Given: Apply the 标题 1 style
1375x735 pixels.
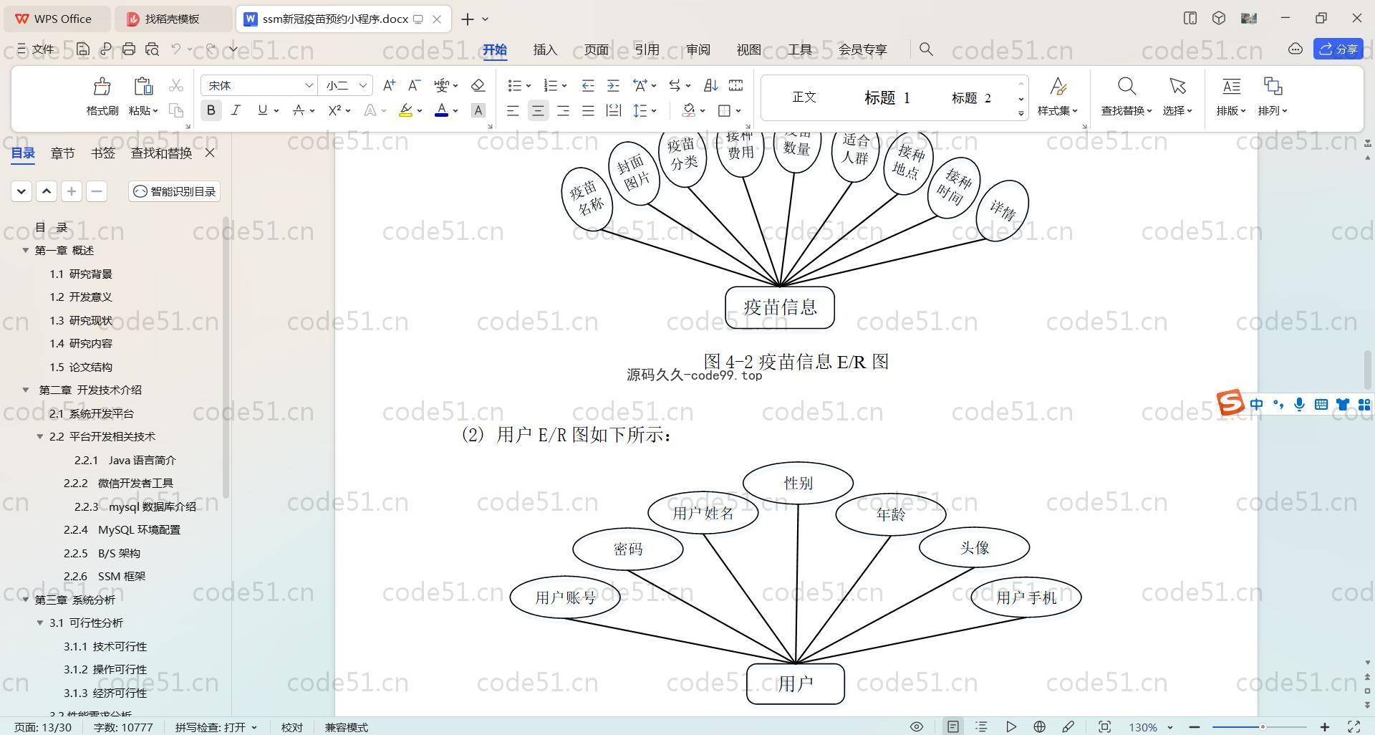Looking at the screenshot, I should pos(887,97).
